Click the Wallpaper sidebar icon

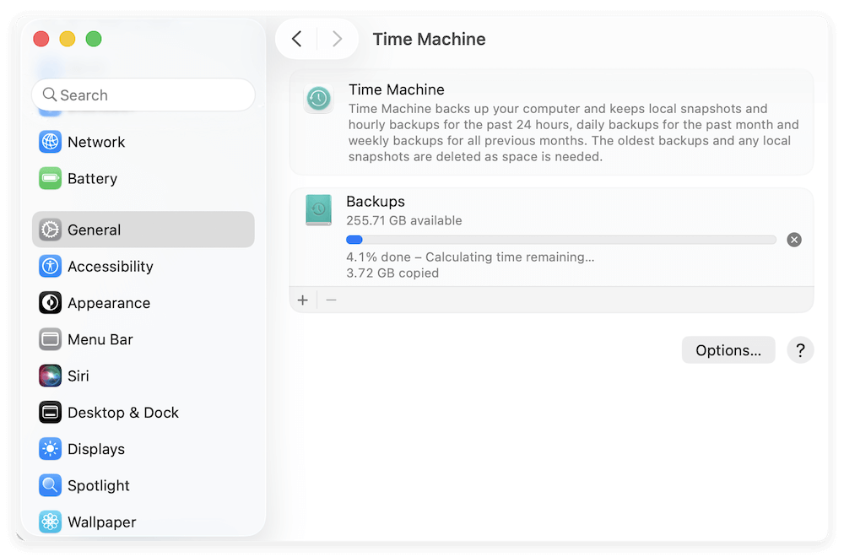pyautogui.click(x=50, y=522)
